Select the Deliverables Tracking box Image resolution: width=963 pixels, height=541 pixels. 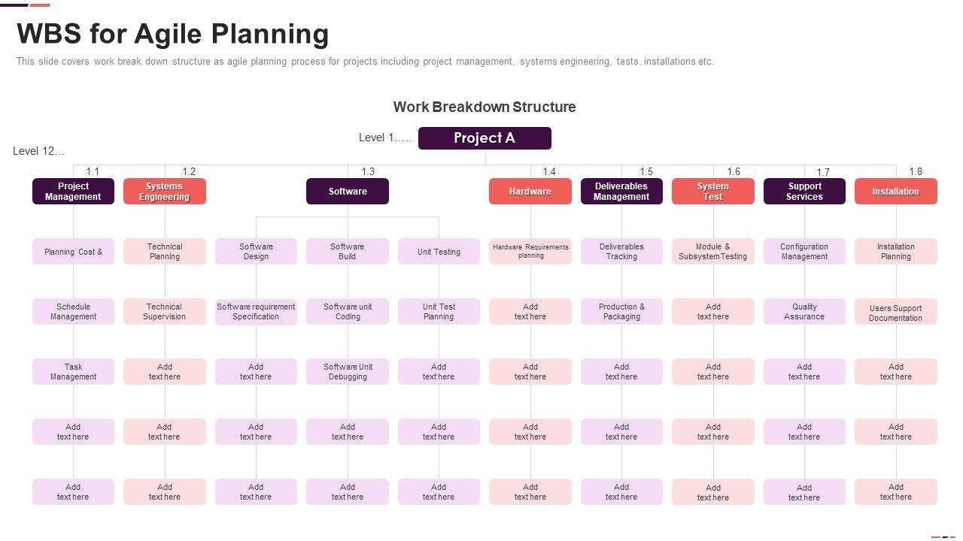point(621,252)
